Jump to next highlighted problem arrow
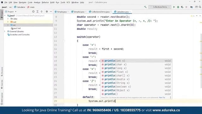 point(200,16)
